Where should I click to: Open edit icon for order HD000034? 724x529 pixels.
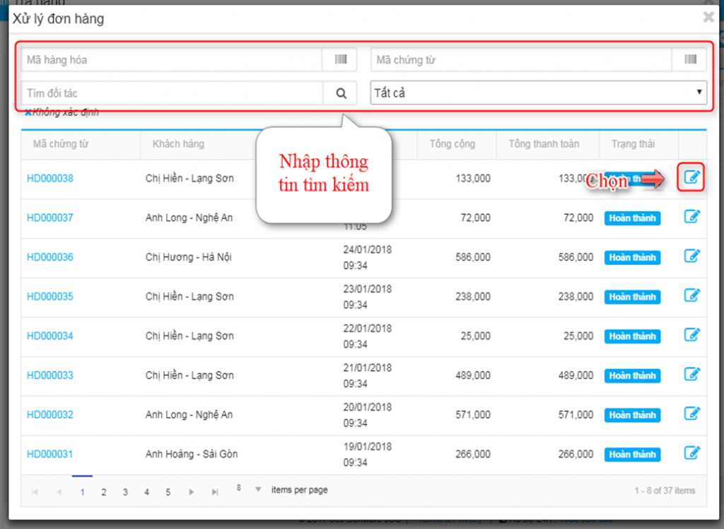(691, 335)
